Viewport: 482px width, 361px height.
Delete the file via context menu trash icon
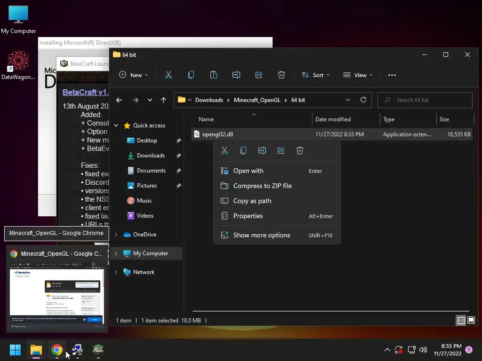click(x=300, y=150)
